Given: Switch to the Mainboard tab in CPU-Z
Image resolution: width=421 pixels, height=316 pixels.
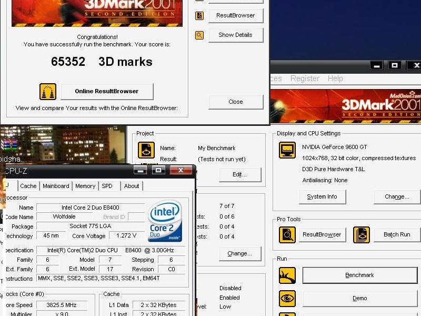Looking at the screenshot, I should [56, 186].
